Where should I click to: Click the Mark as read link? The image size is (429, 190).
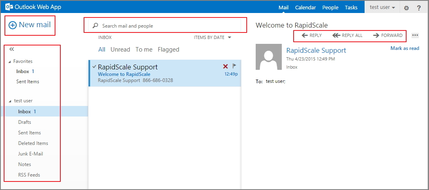405,48
